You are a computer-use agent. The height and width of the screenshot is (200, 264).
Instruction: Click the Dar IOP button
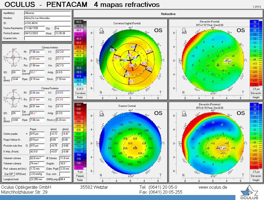(9, 174)
